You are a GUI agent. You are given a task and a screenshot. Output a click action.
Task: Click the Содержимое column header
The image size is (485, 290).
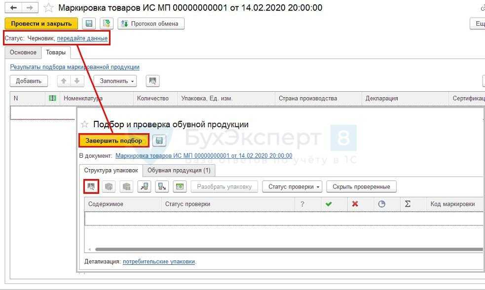(123, 204)
